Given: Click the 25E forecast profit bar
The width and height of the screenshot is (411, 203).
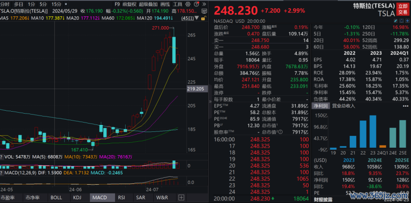Looking at the screenshot, I should (403, 134).
